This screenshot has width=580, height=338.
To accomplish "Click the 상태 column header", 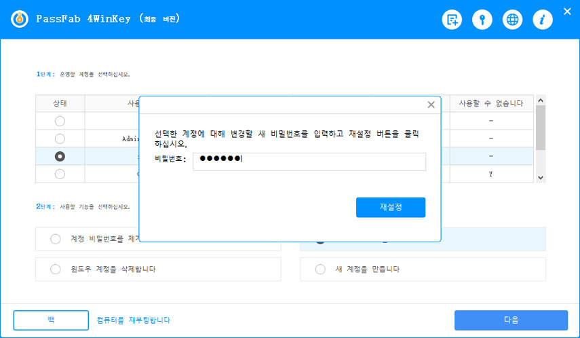I will click(60, 103).
